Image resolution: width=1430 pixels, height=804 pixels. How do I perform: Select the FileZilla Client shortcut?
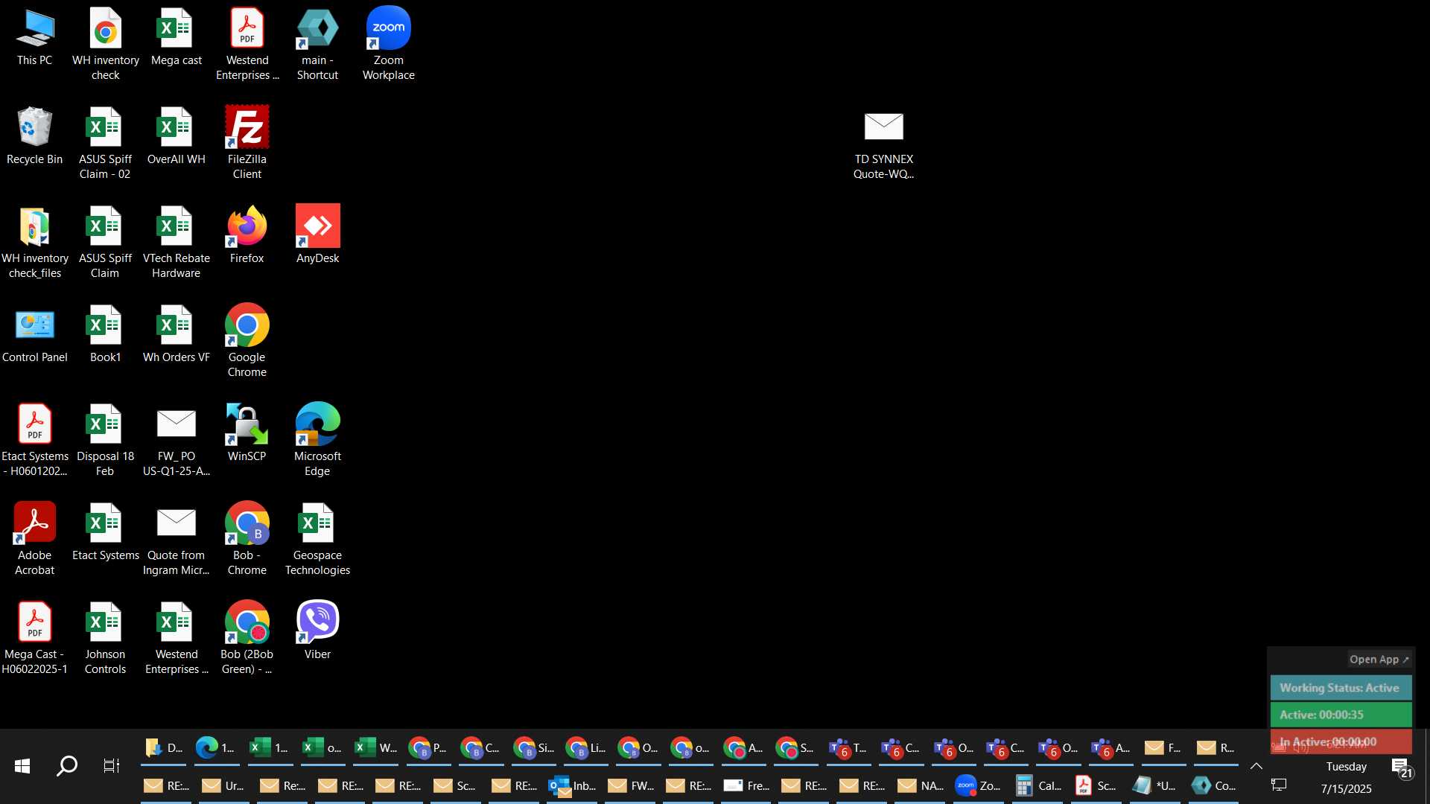(x=247, y=143)
